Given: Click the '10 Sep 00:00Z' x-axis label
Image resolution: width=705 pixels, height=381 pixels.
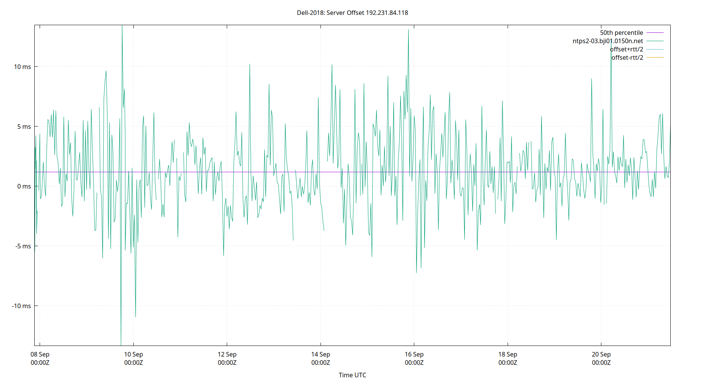Looking at the screenshot, I should point(133,359).
